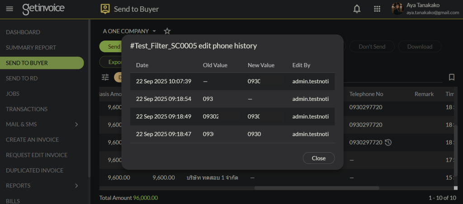
Task: Open the apps grid launcher
Action: pyautogui.click(x=377, y=9)
